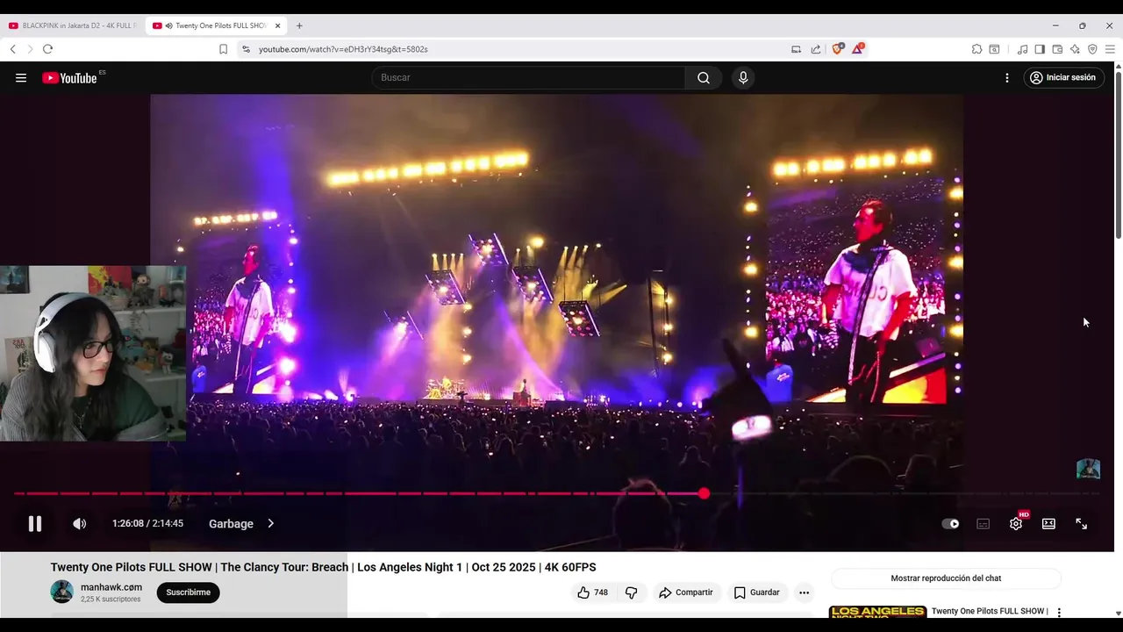Viewport: 1123px width, 632px height.
Task: Open a new browser tab
Action: [299, 25]
